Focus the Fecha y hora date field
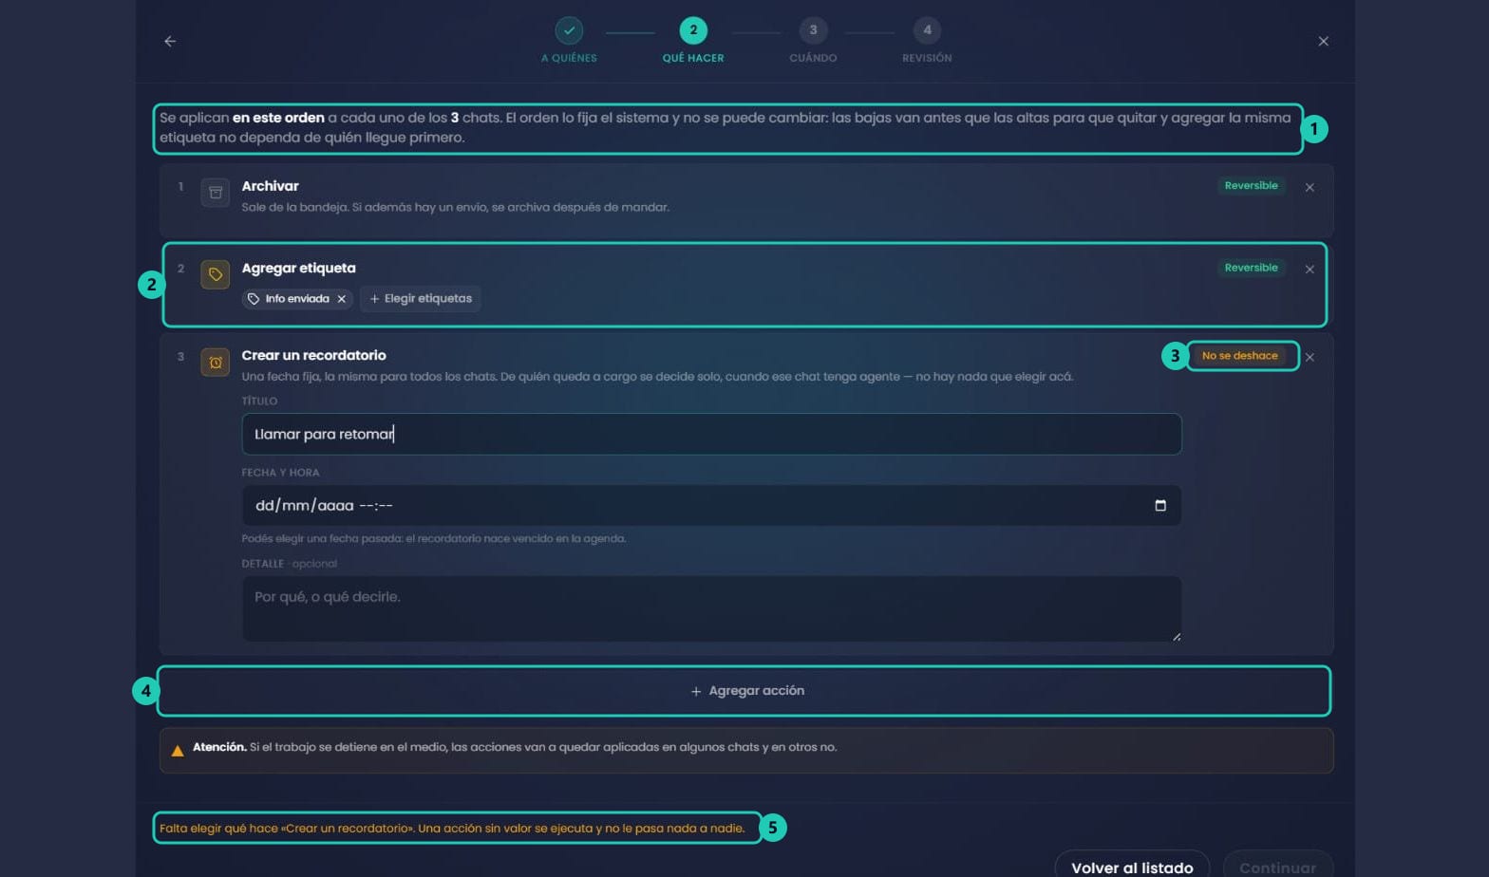 tap(711, 506)
